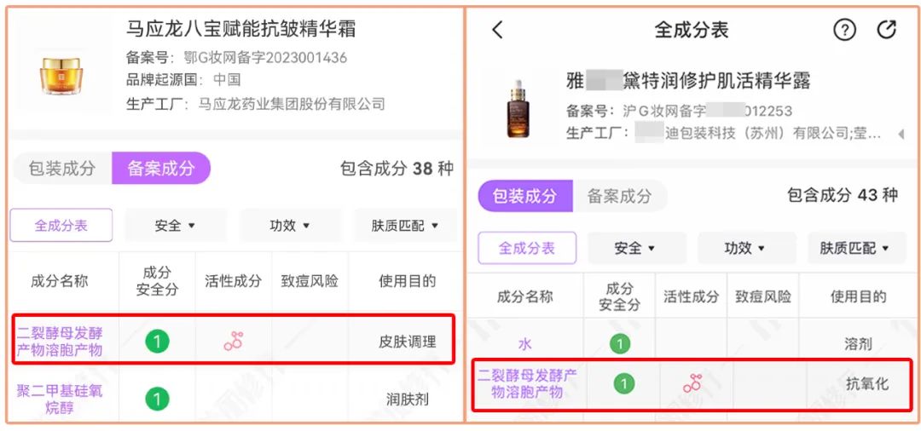Open 功效 dropdown in left panel
The width and height of the screenshot is (921, 431).
290,225
